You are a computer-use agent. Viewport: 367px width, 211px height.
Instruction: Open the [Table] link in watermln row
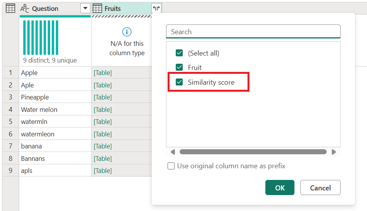click(x=103, y=122)
